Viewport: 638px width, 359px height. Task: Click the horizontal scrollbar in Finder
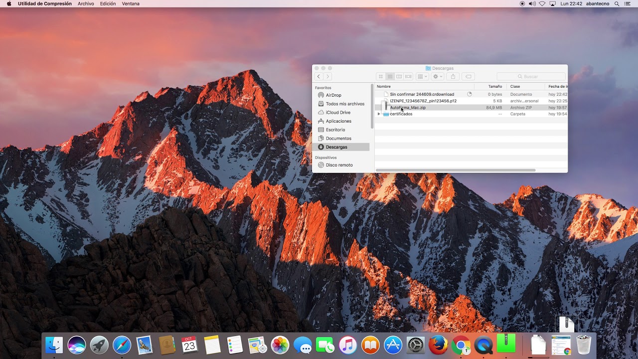coord(455,170)
